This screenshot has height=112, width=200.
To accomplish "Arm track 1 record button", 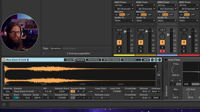I will click(119, 51).
